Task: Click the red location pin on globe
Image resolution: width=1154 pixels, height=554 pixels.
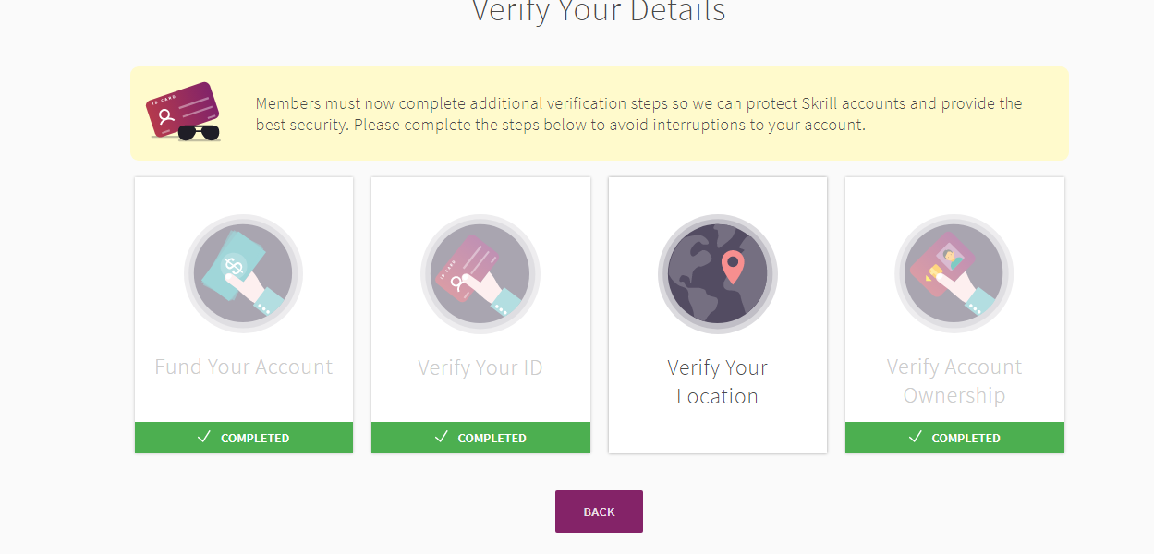Action: (x=733, y=266)
